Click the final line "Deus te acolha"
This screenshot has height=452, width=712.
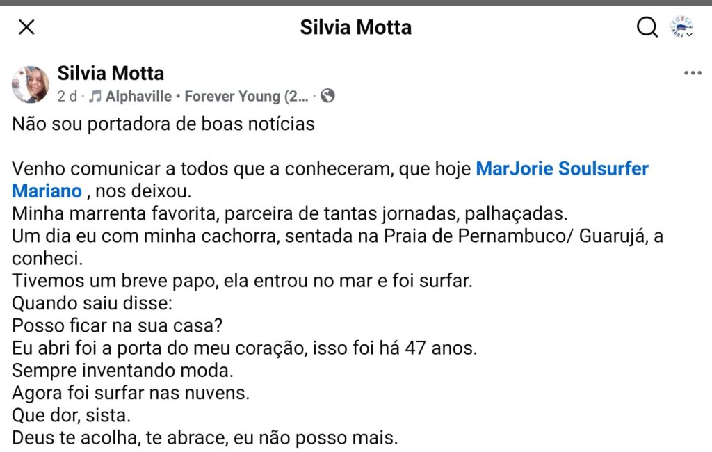tap(205, 438)
